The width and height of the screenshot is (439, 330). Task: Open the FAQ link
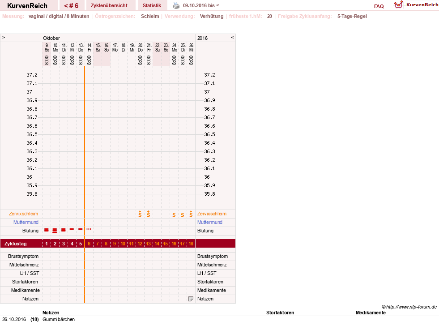379,6
